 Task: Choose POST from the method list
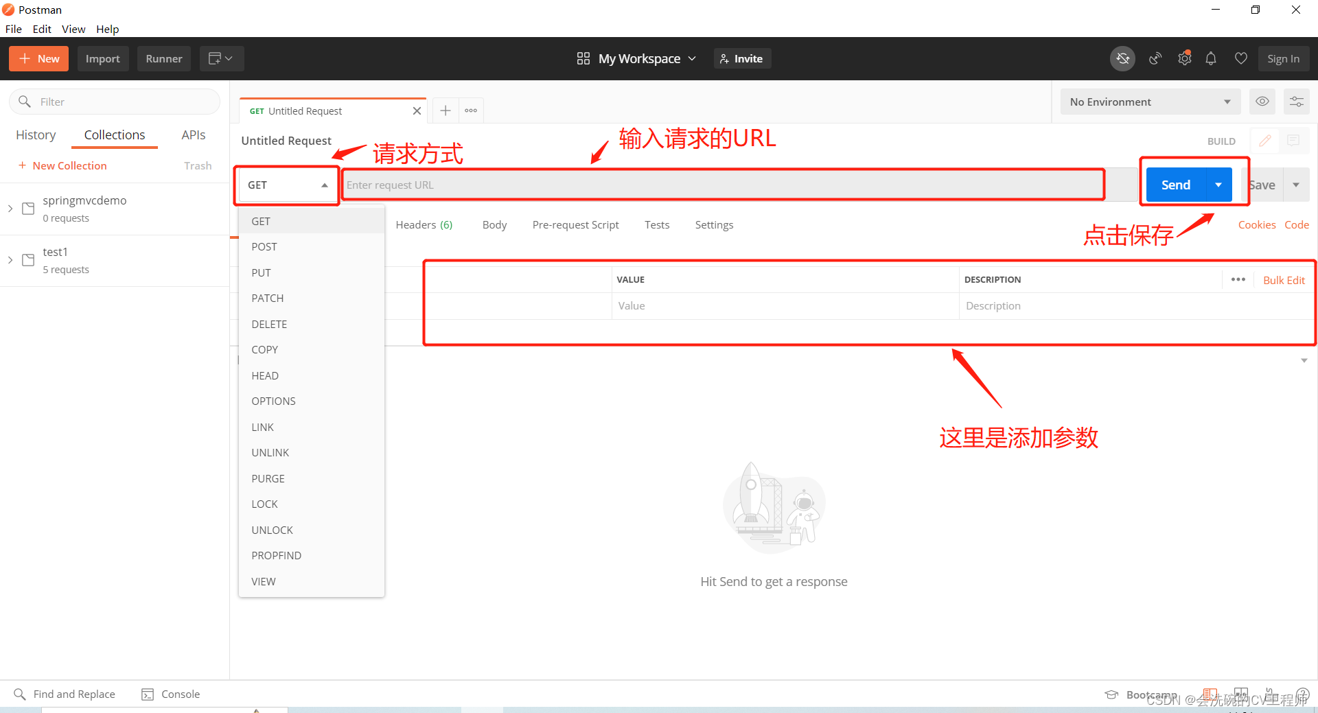tap(311, 247)
